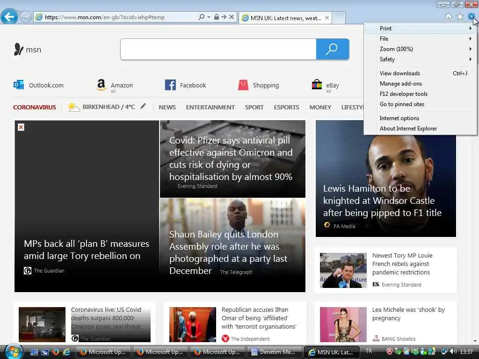Click the Home icon in IE toolbar

click(x=449, y=17)
